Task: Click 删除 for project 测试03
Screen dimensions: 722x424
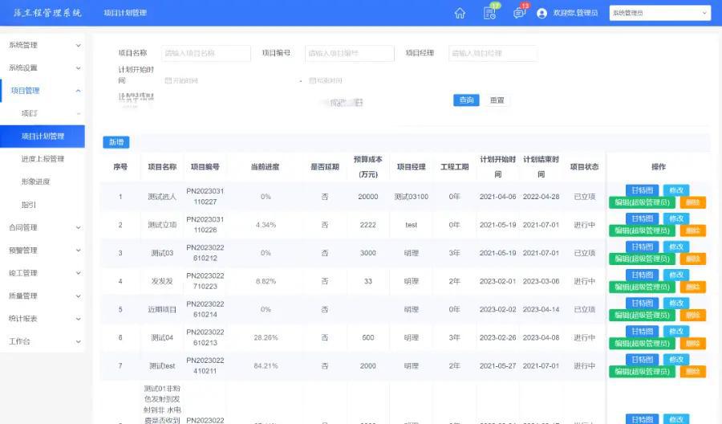Action: (x=692, y=259)
